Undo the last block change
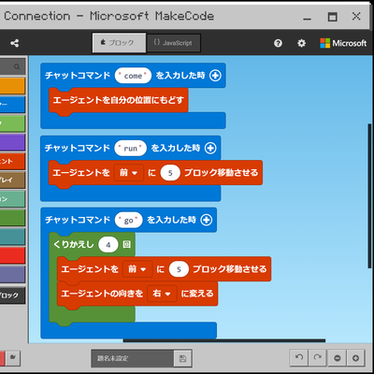The width and height of the screenshot is (374, 374). pos(299,358)
